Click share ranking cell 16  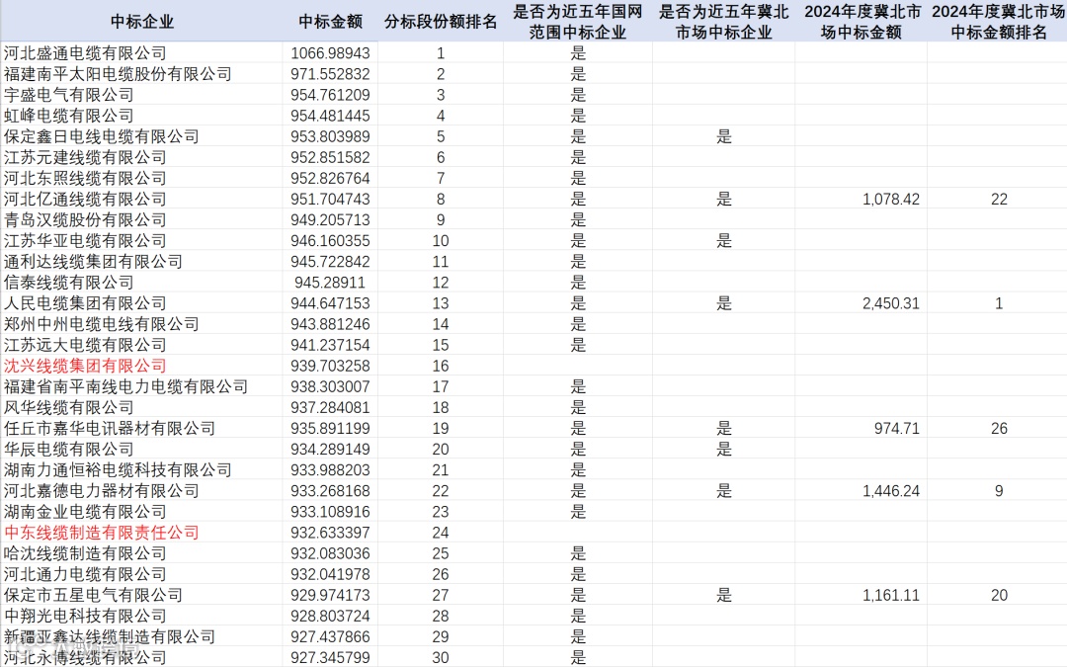point(441,366)
